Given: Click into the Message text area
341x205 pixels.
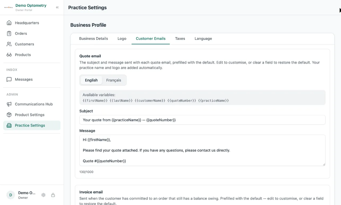Looking at the screenshot, I should 202,150.
